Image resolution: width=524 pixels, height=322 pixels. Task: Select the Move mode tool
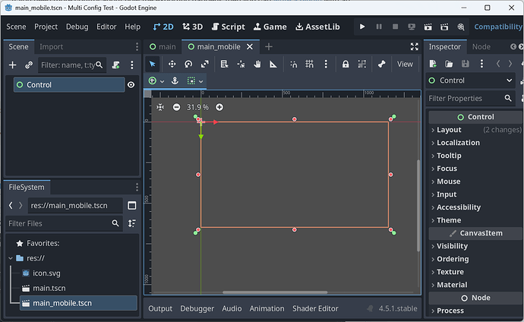click(172, 65)
